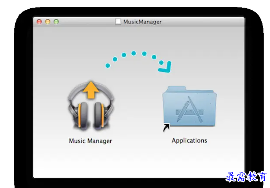Zoom the window using the green button
The width and height of the screenshot is (270, 188).
pos(56,22)
